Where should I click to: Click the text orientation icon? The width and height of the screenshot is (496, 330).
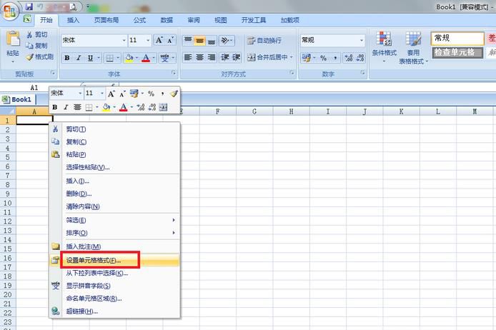click(227, 41)
